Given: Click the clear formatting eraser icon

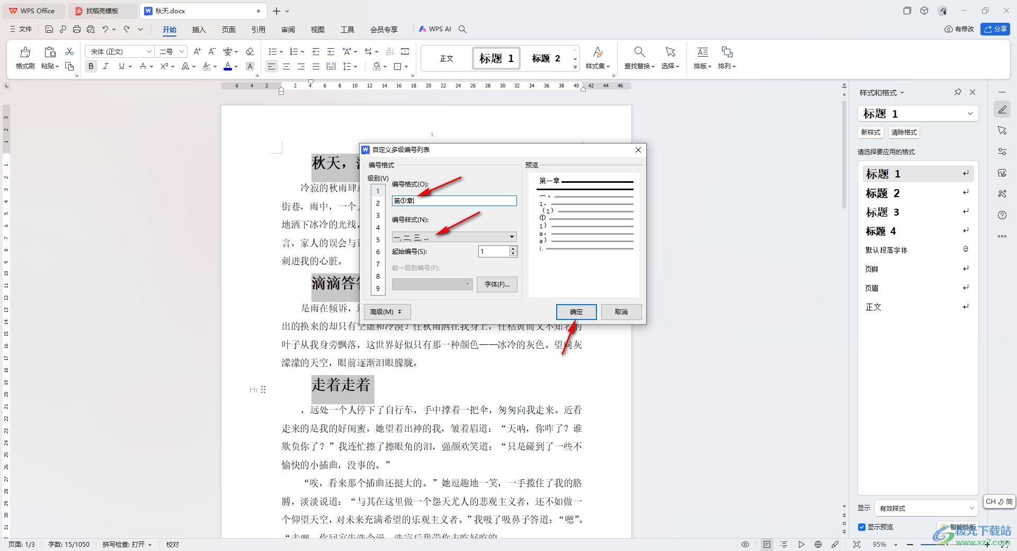Looking at the screenshot, I should pyautogui.click(x=250, y=51).
